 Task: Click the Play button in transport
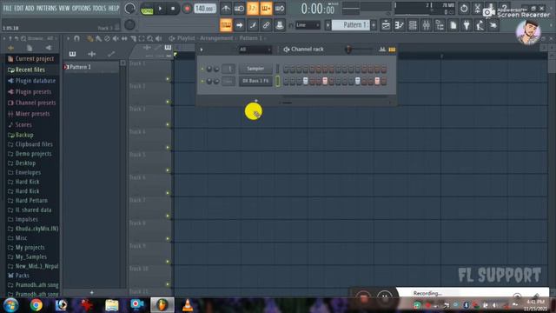click(160, 9)
